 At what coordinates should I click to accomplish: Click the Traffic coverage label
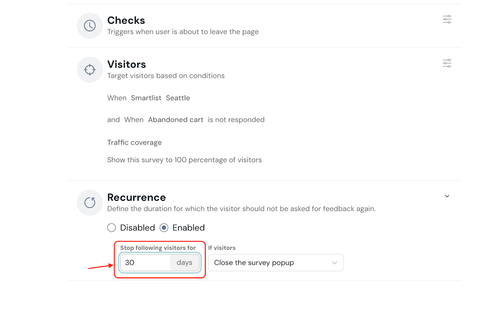coord(134,142)
